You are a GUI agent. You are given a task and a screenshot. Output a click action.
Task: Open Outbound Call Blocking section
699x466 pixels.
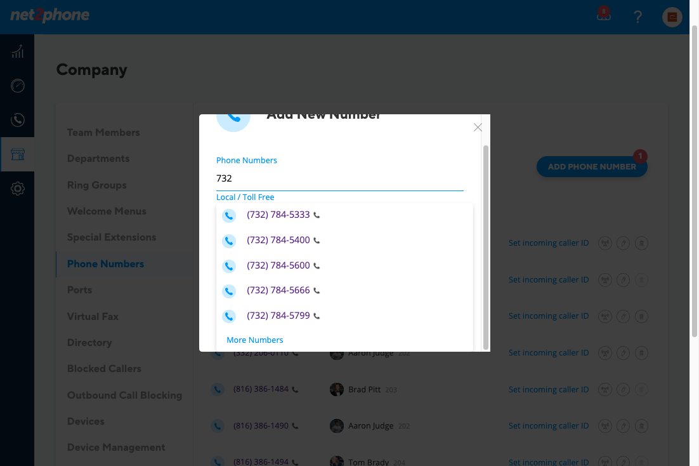[124, 396]
